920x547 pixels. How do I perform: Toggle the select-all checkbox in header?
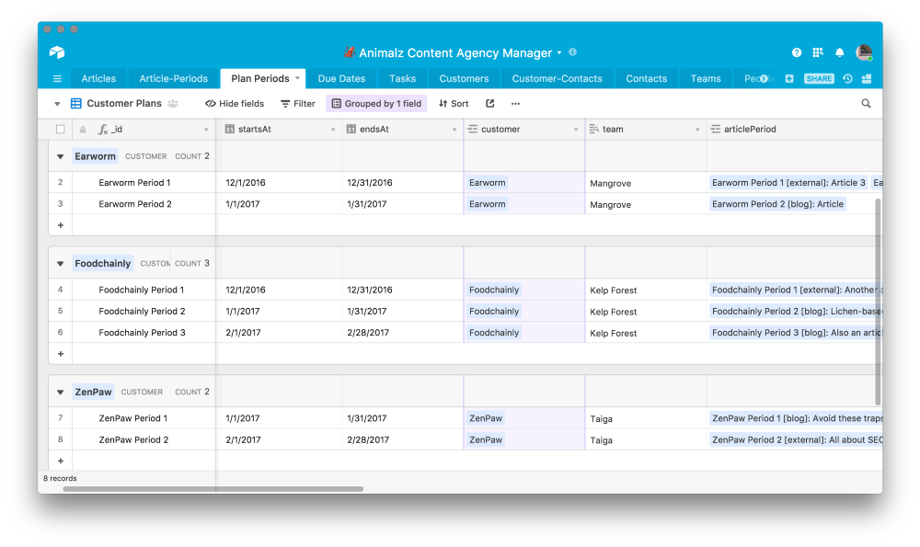(x=61, y=129)
